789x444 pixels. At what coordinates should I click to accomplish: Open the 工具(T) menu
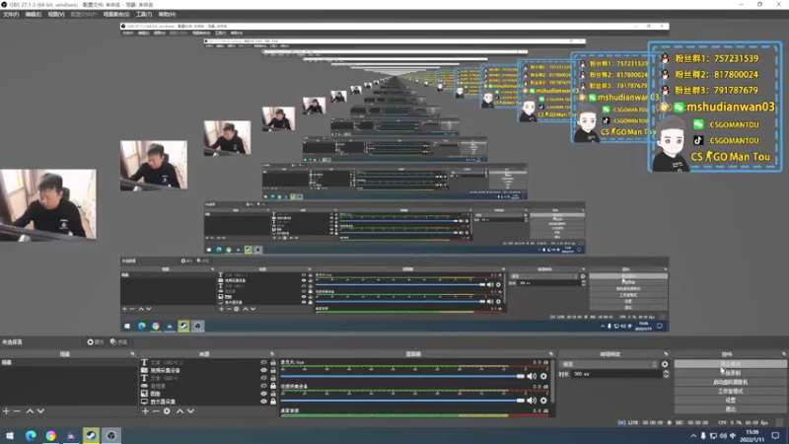(144, 15)
